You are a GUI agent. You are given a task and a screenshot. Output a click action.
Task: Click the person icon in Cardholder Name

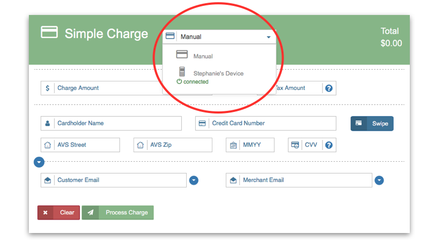(48, 124)
